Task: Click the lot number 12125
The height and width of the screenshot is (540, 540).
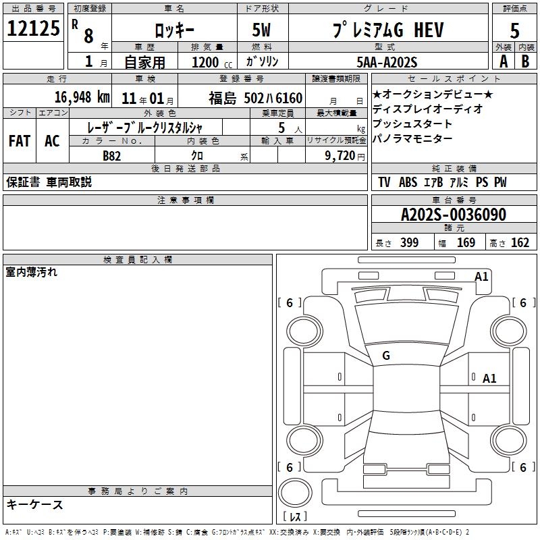Action: tap(33, 28)
